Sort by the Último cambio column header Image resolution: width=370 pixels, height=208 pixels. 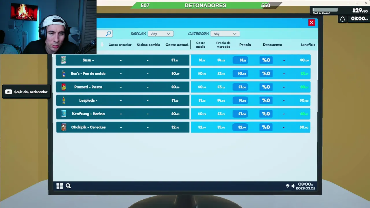tap(149, 45)
